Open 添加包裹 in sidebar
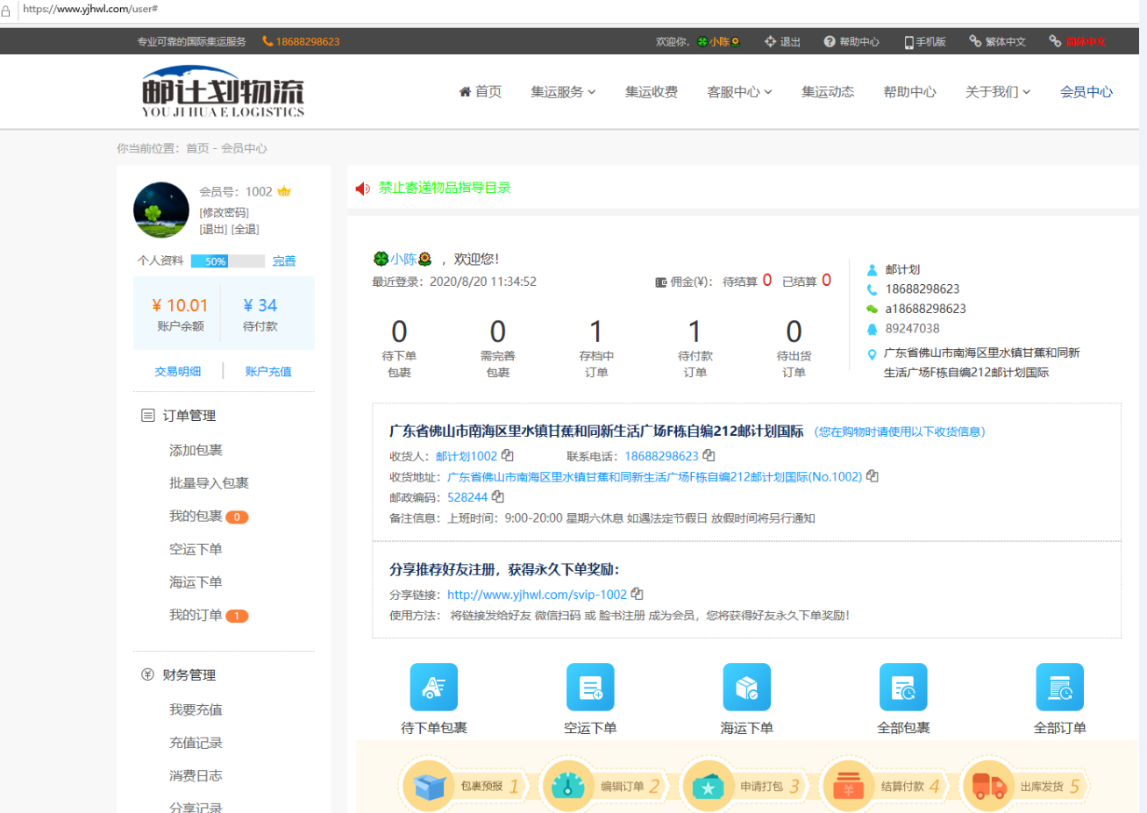Image resolution: width=1147 pixels, height=813 pixels. point(196,450)
